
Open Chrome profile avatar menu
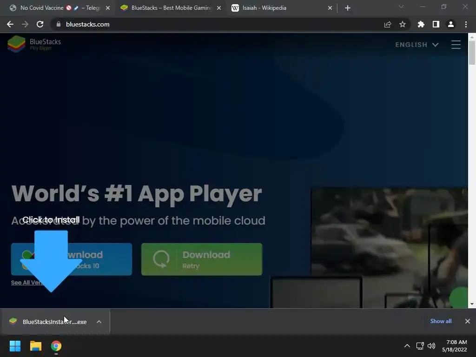coord(451,24)
